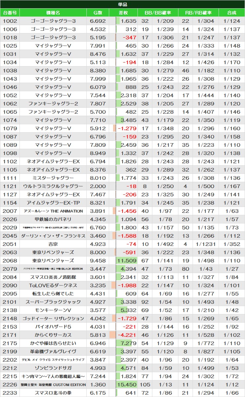245x397 pixels.
Task: Open 革命機ヴァルヴレイヴ model name
Action: (x=53, y=351)
